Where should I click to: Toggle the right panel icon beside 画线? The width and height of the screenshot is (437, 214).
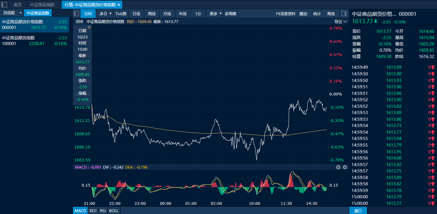tap(344, 14)
